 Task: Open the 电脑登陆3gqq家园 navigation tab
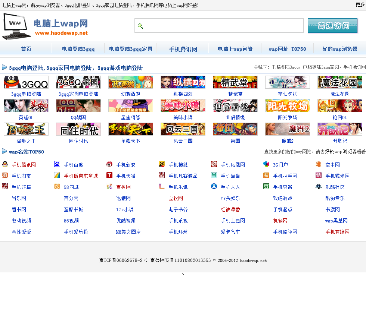click(x=130, y=49)
